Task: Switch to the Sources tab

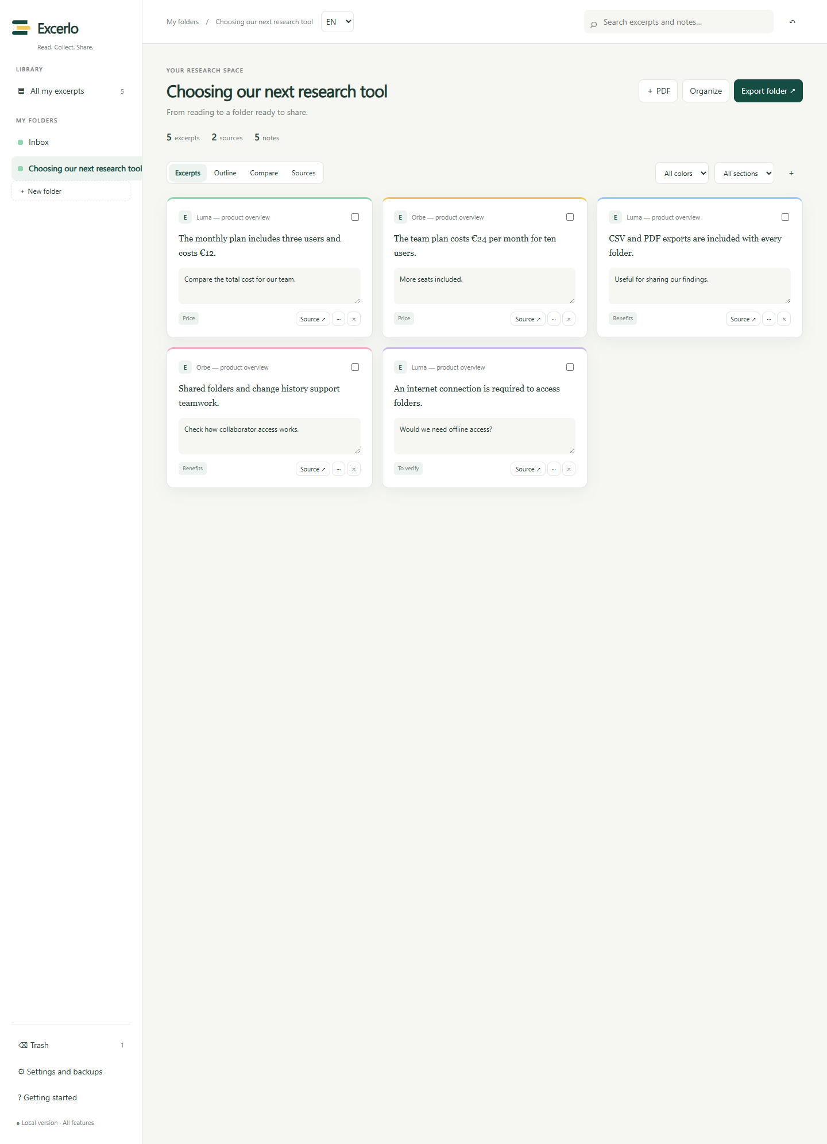Action: [303, 173]
